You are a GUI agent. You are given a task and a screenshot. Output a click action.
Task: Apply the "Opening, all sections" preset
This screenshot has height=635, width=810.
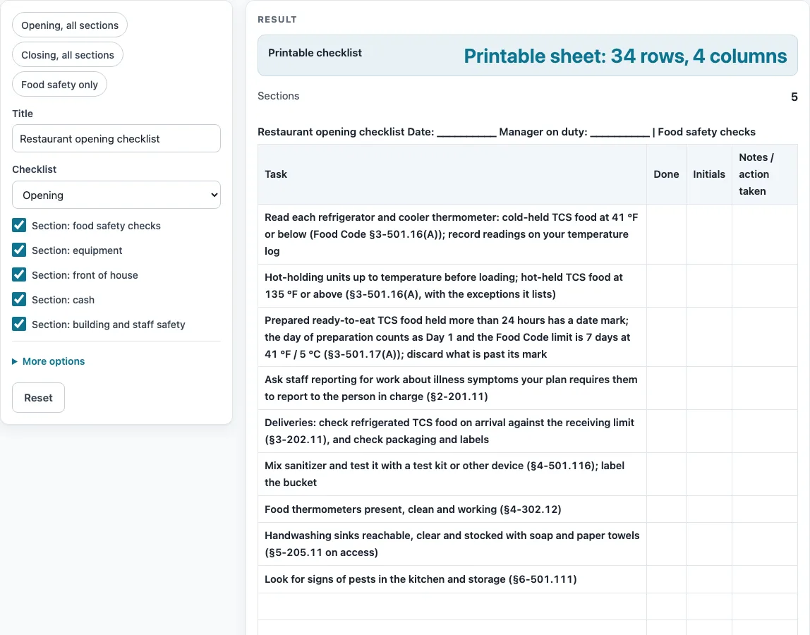point(70,25)
